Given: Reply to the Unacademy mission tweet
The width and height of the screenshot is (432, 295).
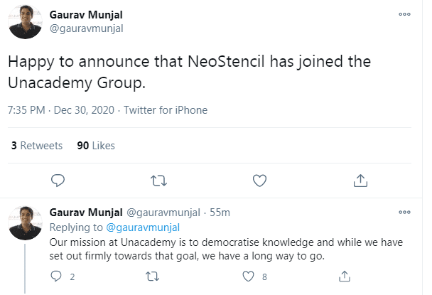Looking at the screenshot, I should pos(60,276).
